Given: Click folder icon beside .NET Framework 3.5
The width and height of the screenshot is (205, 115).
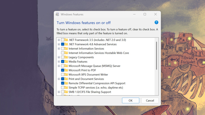Looking at the screenshot, I should (x=66, y=40).
